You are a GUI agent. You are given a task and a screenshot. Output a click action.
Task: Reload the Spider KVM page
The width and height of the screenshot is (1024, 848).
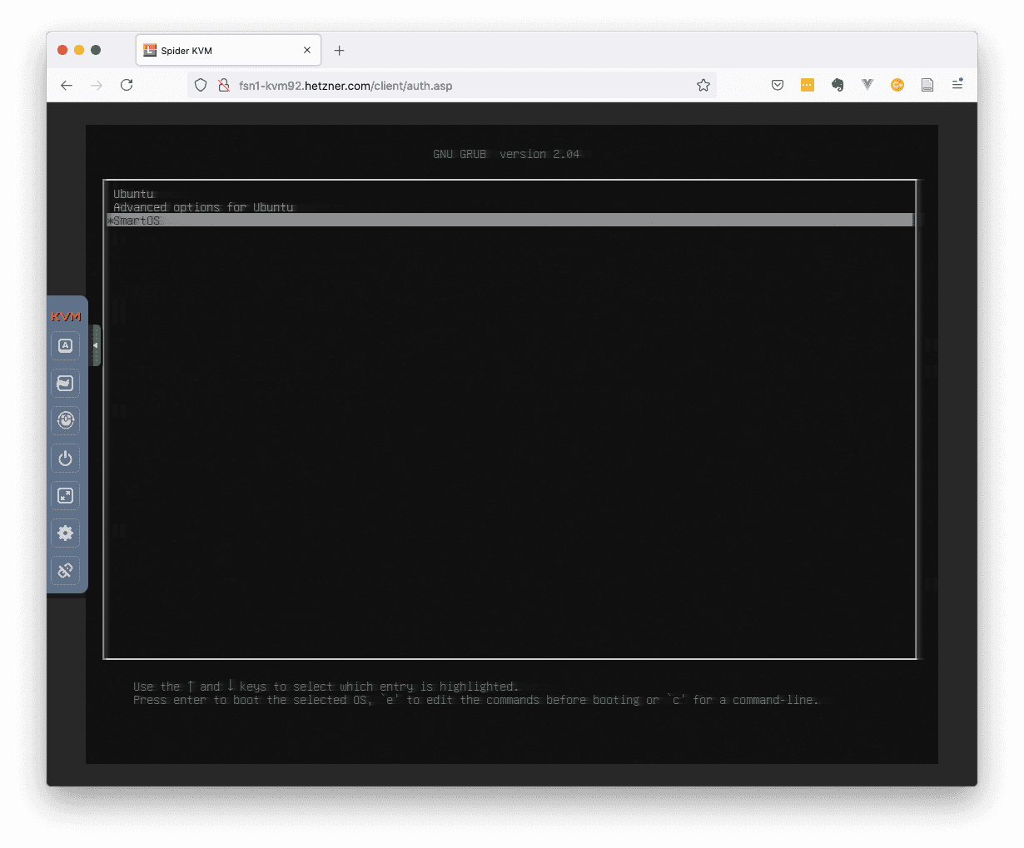127,85
